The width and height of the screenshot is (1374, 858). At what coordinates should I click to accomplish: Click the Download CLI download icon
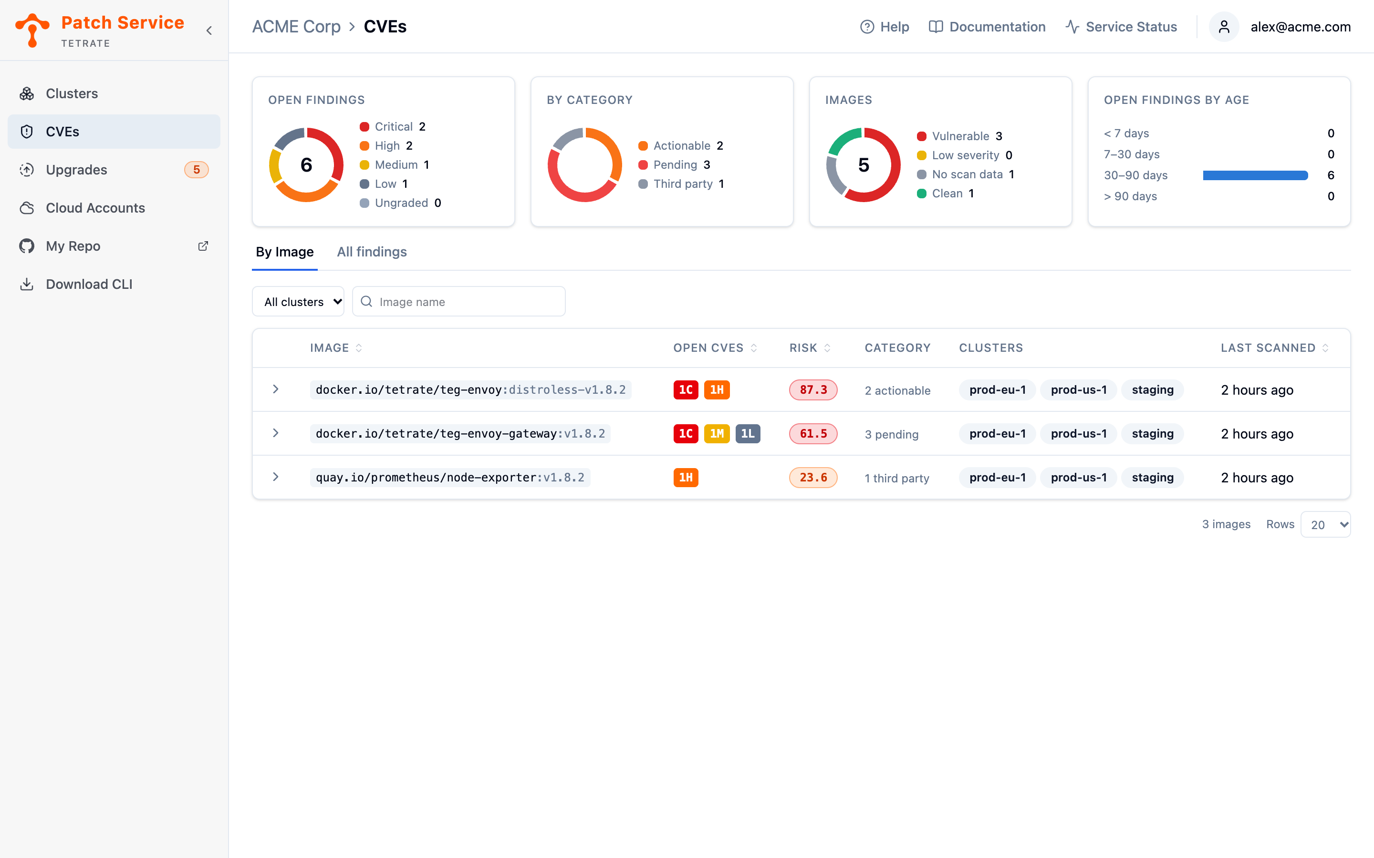(27, 284)
